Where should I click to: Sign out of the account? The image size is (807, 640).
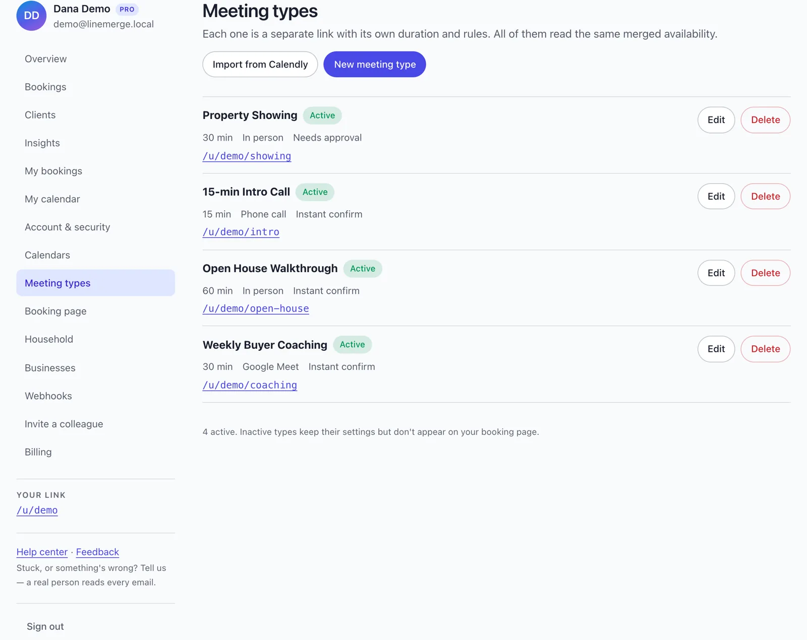tap(45, 626)
